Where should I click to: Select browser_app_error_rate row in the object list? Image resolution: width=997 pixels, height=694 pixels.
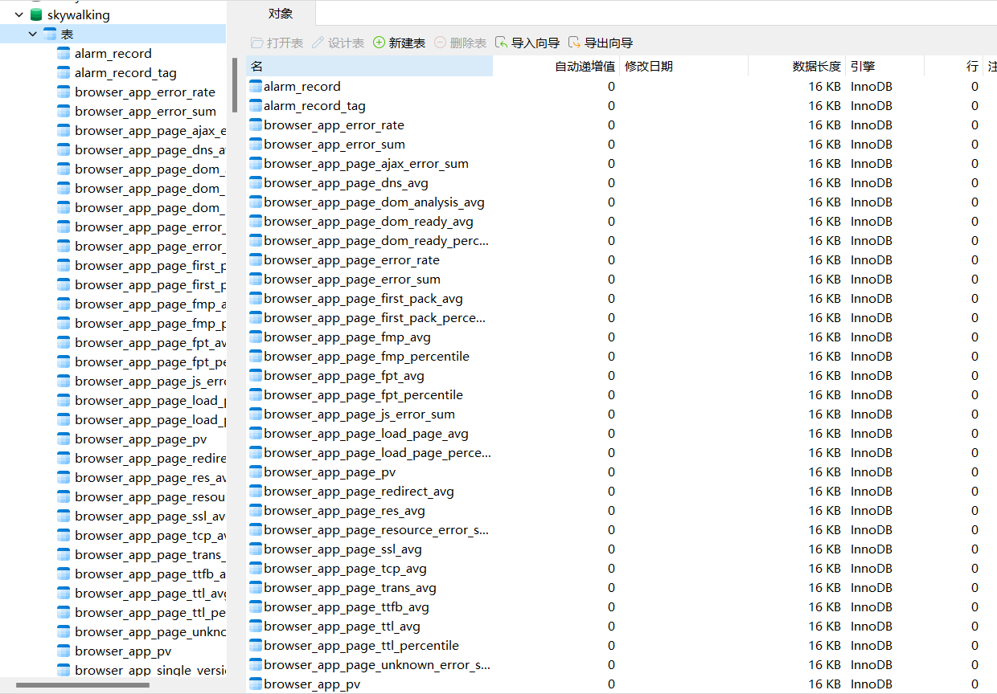pos(334,125)
